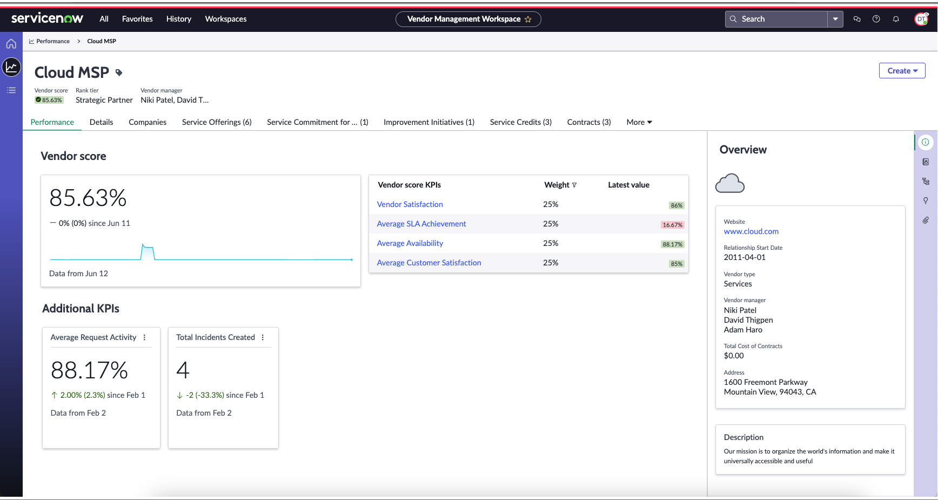Click the Cloud MSP breadcrumb
The image size is (938, 500).
[102, 42]
